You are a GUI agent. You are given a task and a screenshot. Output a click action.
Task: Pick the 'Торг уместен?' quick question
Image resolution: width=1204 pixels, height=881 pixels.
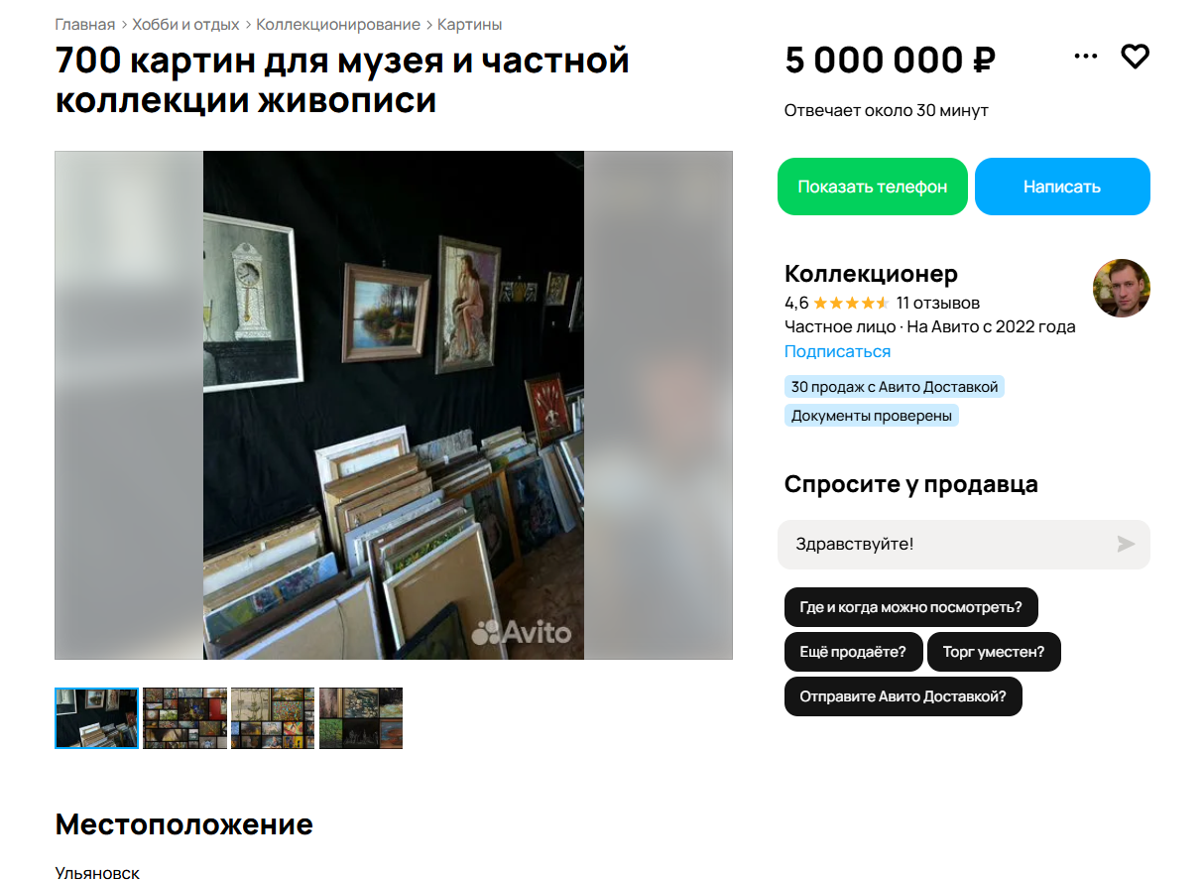pyautogui.click(x=994, y=652)
